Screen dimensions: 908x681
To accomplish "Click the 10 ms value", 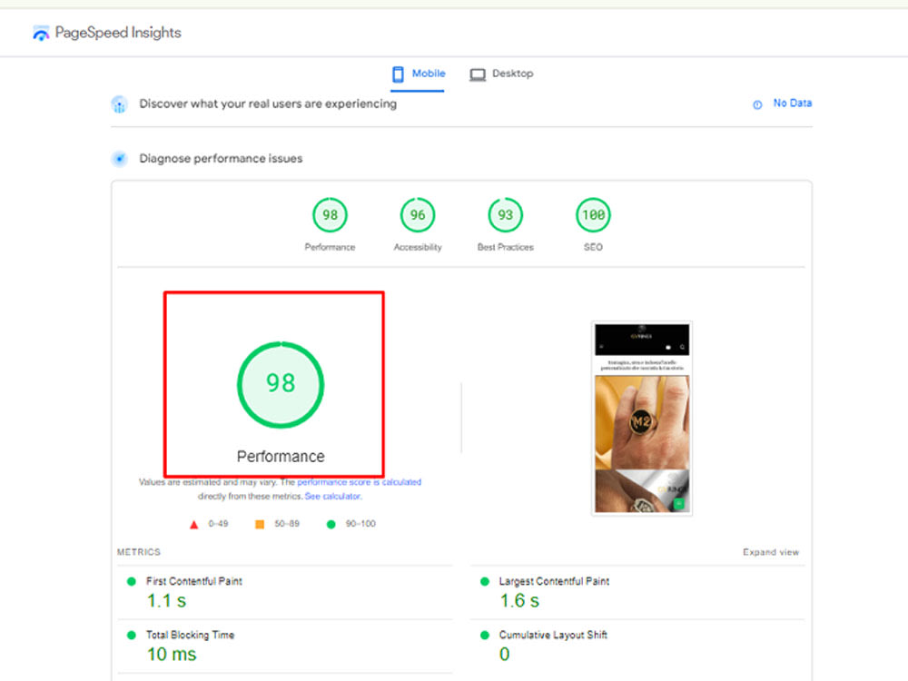I will (172, 654).
